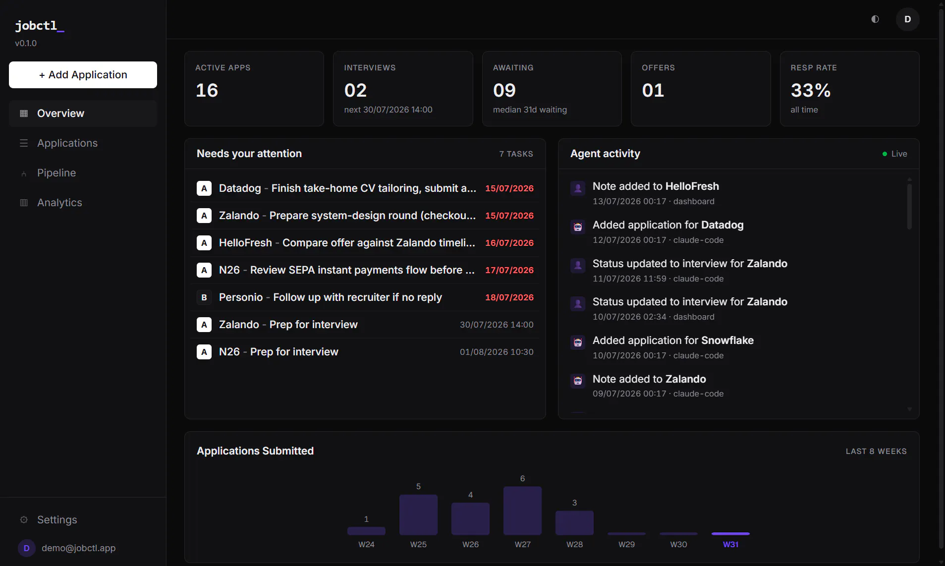Open the Analytics section
This screenshot has width=945, height=566.
click(83, 203)
